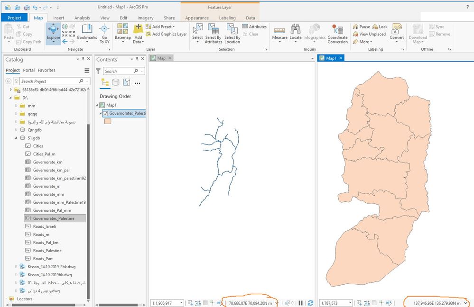
Task: Click the Catalog back navigation arrow
Action: click(9, 81)
